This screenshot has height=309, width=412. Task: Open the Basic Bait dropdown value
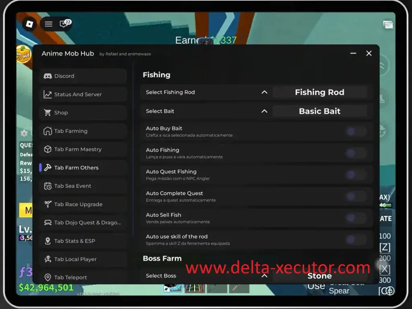coord(320,111)
